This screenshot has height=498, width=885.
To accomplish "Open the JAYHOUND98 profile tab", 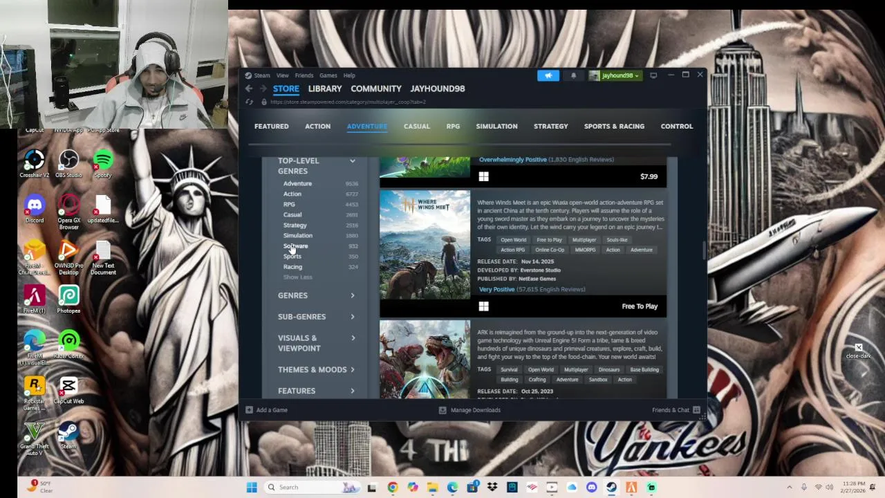I will (x=438, y=89).
